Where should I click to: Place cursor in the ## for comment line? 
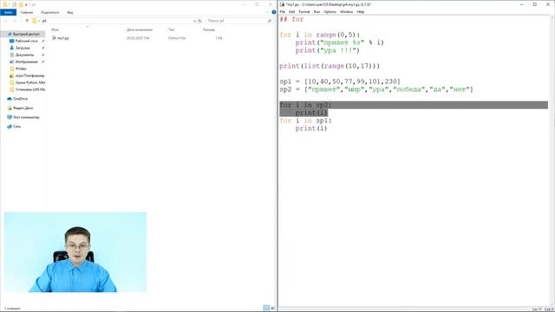292,19
